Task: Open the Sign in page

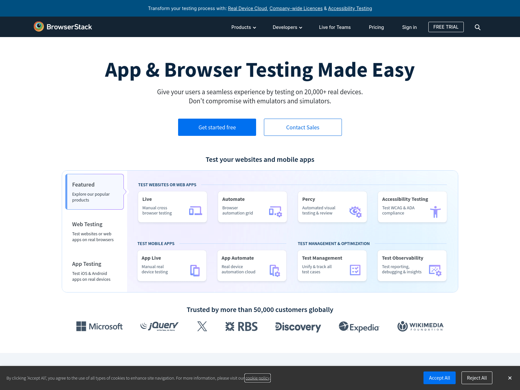Action: point(409,27)
